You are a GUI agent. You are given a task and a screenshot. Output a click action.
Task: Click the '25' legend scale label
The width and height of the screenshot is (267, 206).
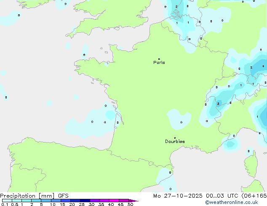82,204
